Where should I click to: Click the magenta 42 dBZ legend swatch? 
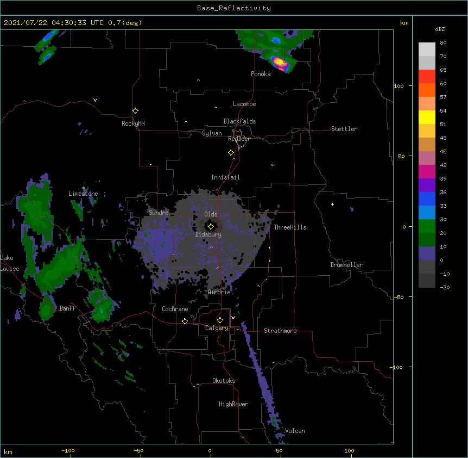427,171
